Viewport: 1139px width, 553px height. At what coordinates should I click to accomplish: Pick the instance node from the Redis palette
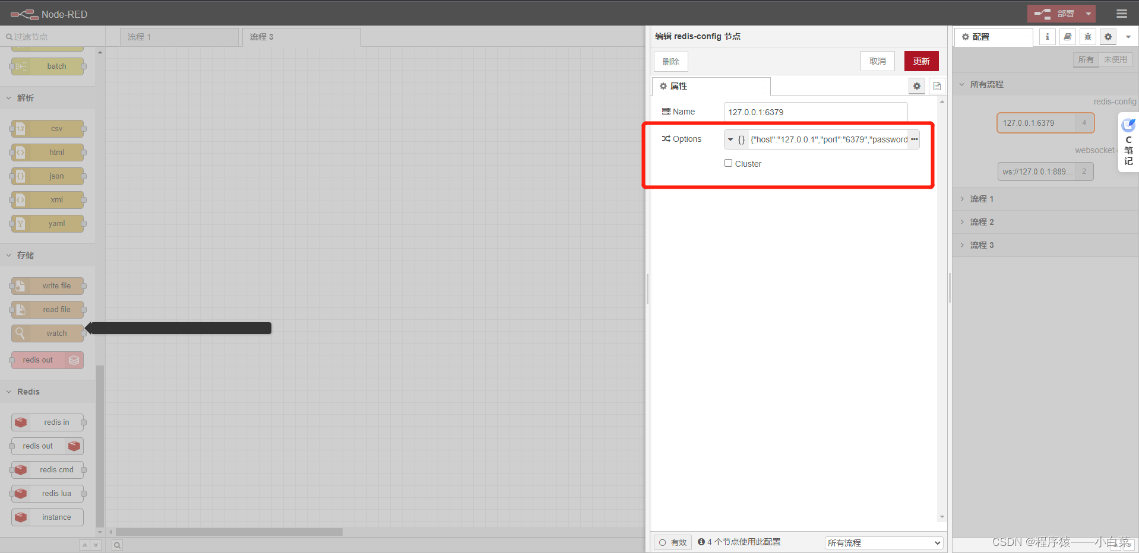click(47, 517)
